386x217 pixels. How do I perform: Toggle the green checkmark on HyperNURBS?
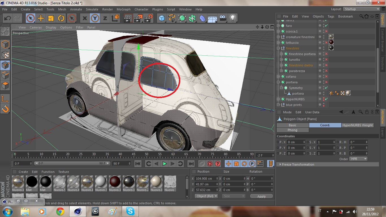point(326,99)
